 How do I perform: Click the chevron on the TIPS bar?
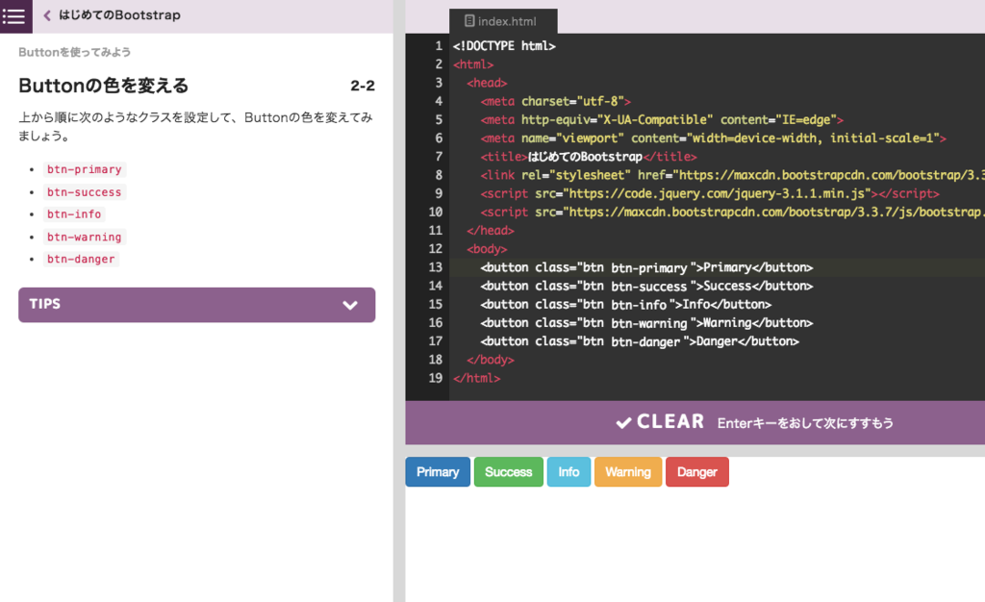(350, 304)
